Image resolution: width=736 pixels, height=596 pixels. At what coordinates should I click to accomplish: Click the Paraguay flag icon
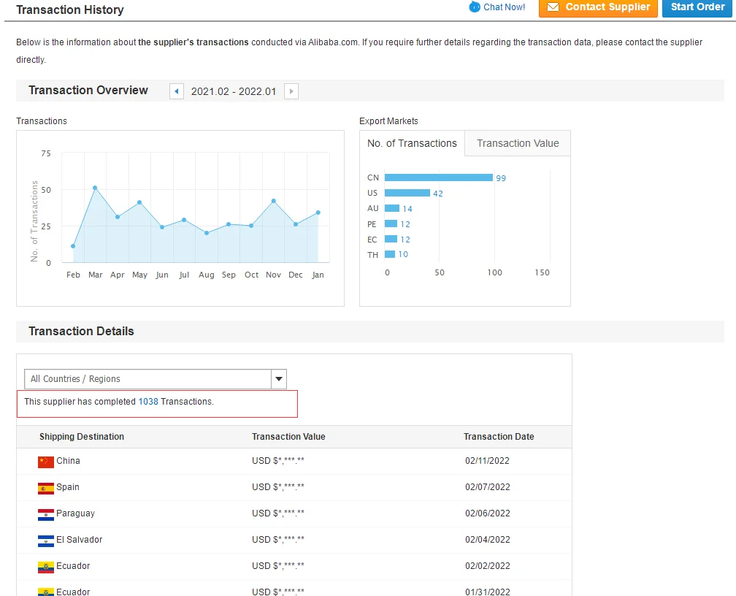pyautogui.click(x=46, y=514)
